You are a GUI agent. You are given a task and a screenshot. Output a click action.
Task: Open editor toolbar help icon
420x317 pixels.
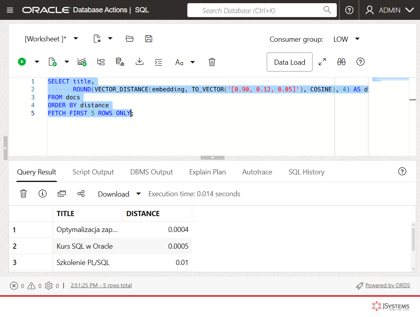(360, 62)
